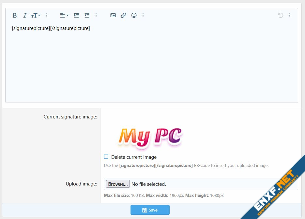Check the Delete current image checkbox
This screenshot has height=219, width=305.
(106, 157)
